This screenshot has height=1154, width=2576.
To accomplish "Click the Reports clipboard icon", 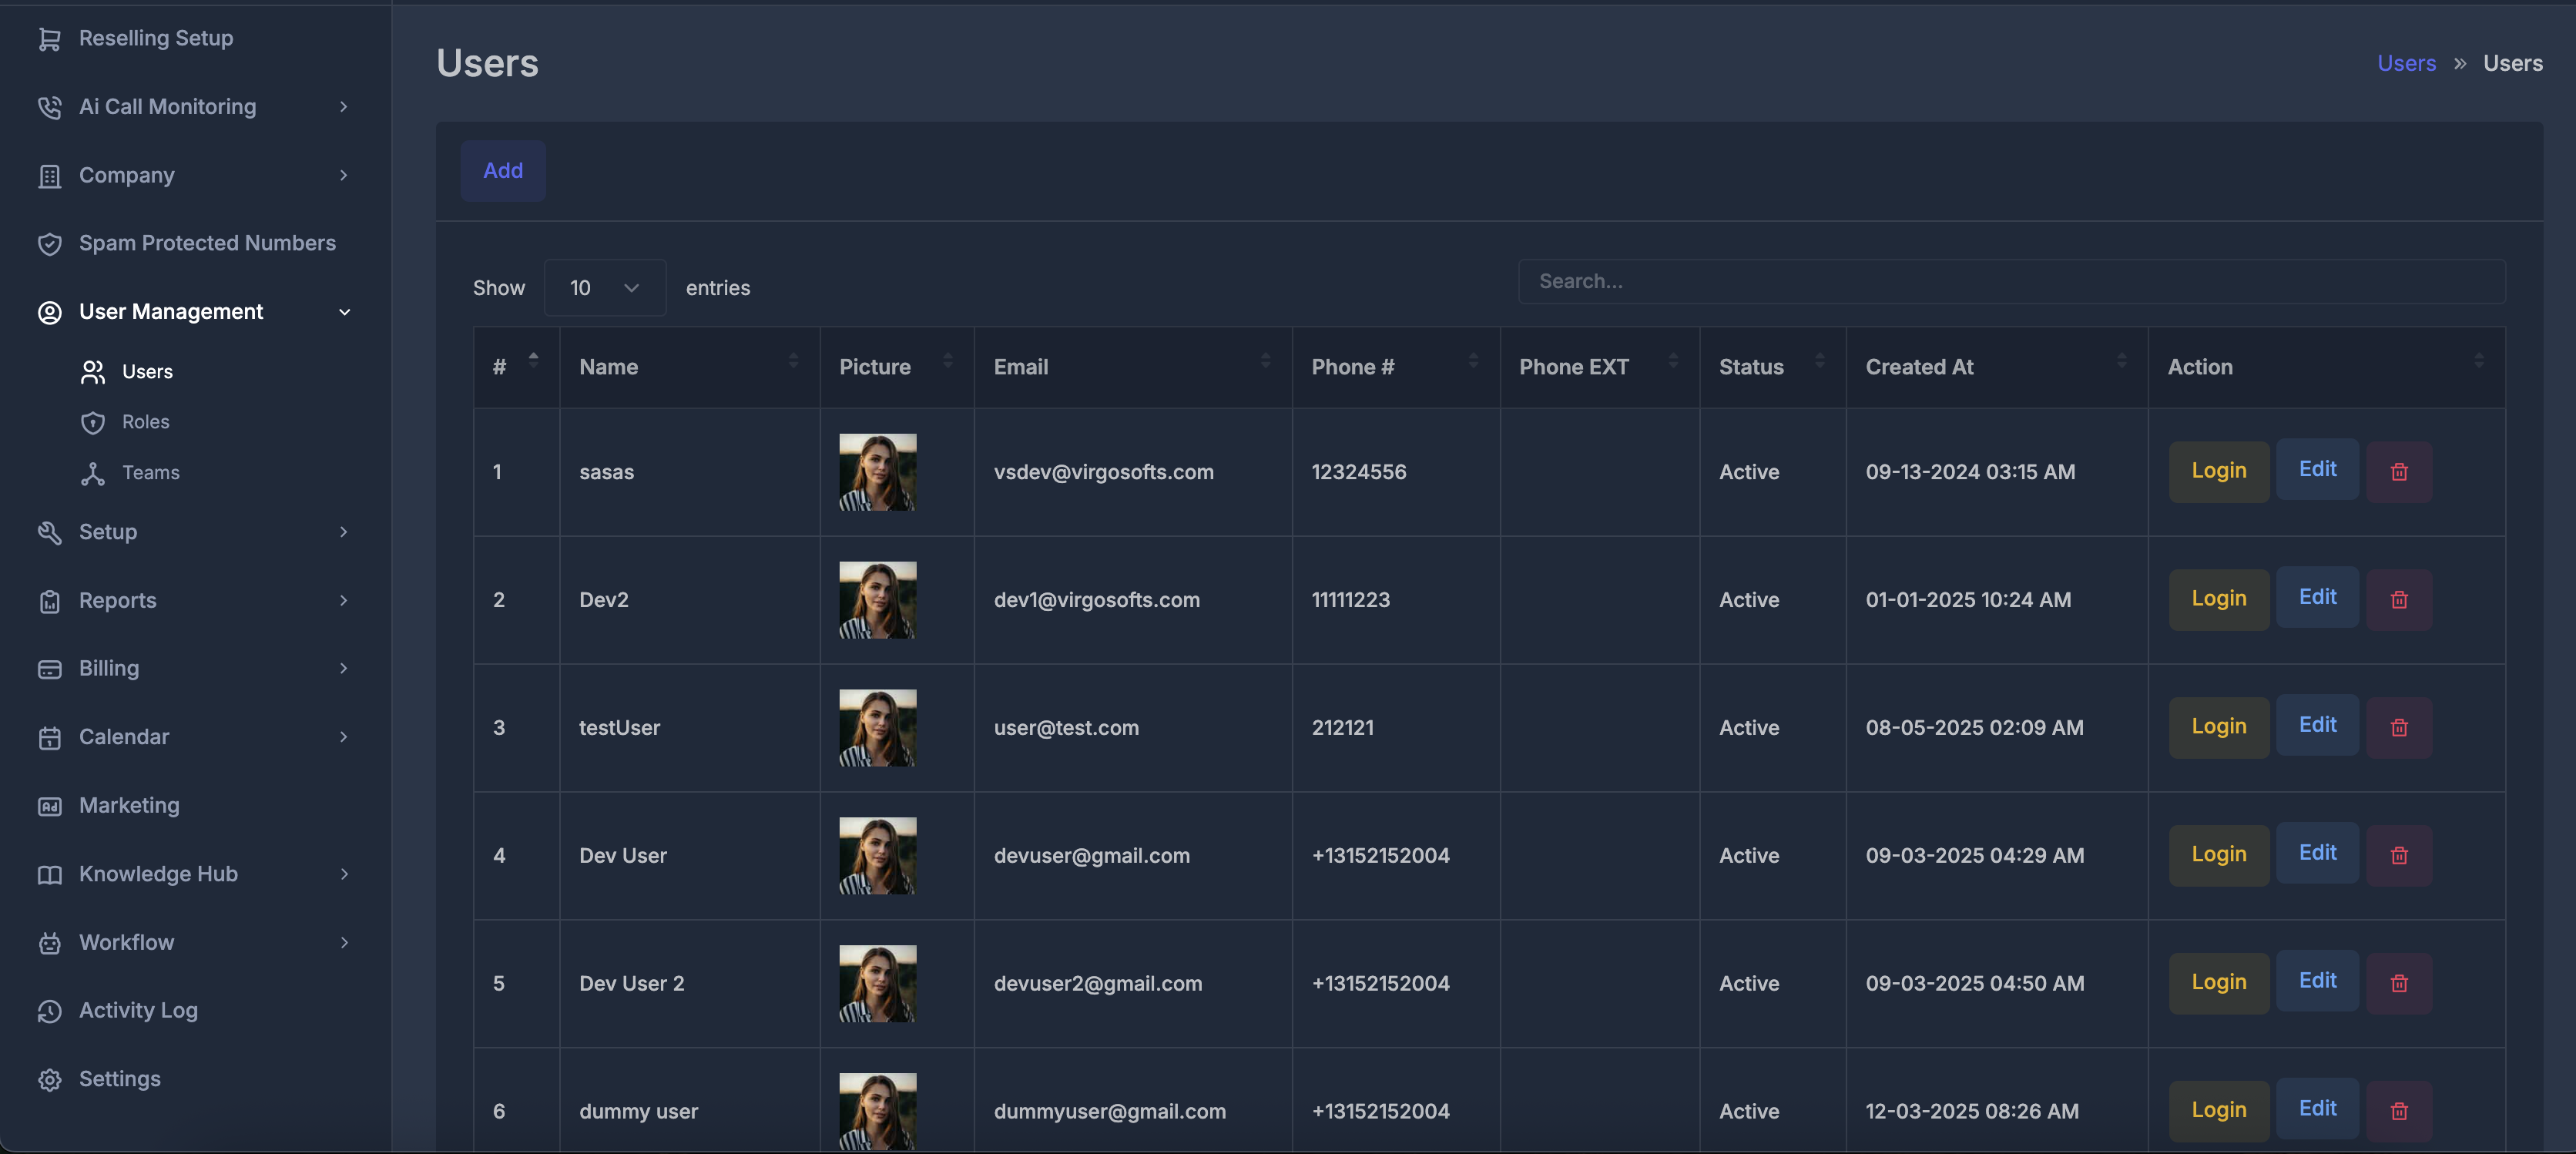I will (49, 601).
